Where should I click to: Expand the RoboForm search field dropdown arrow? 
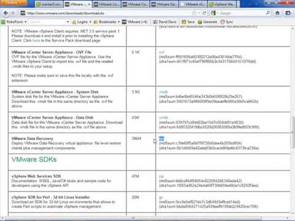[68, 22]
